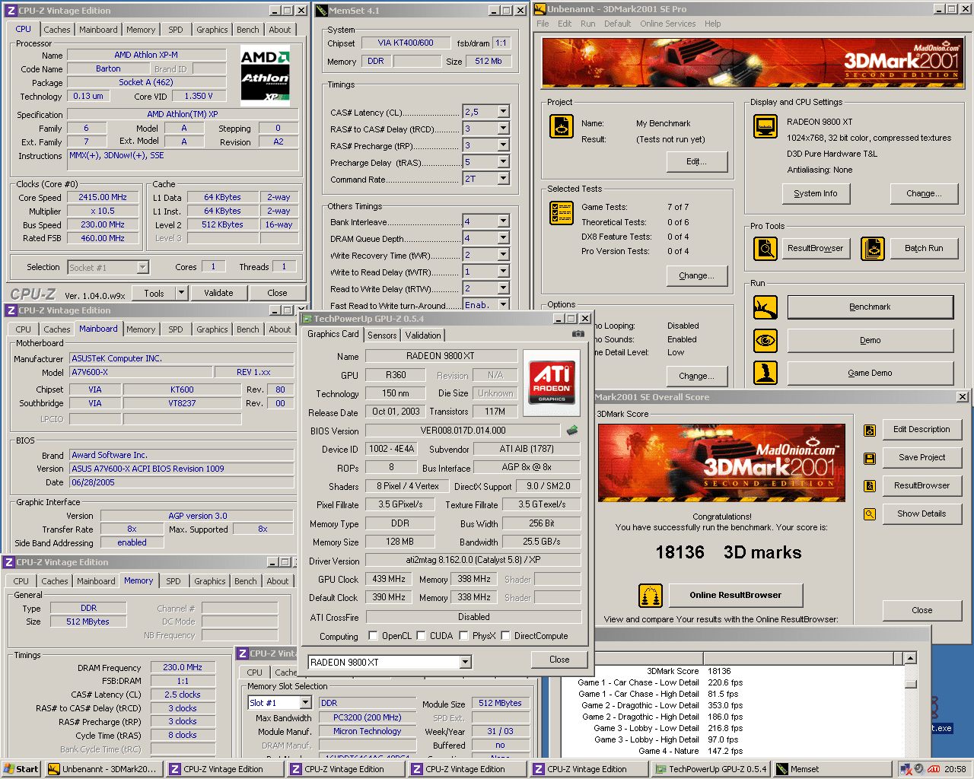The image size is (974, 779).
Task: Click the Core Speed value 2415.00 MHz
Action: click(103, 197)
